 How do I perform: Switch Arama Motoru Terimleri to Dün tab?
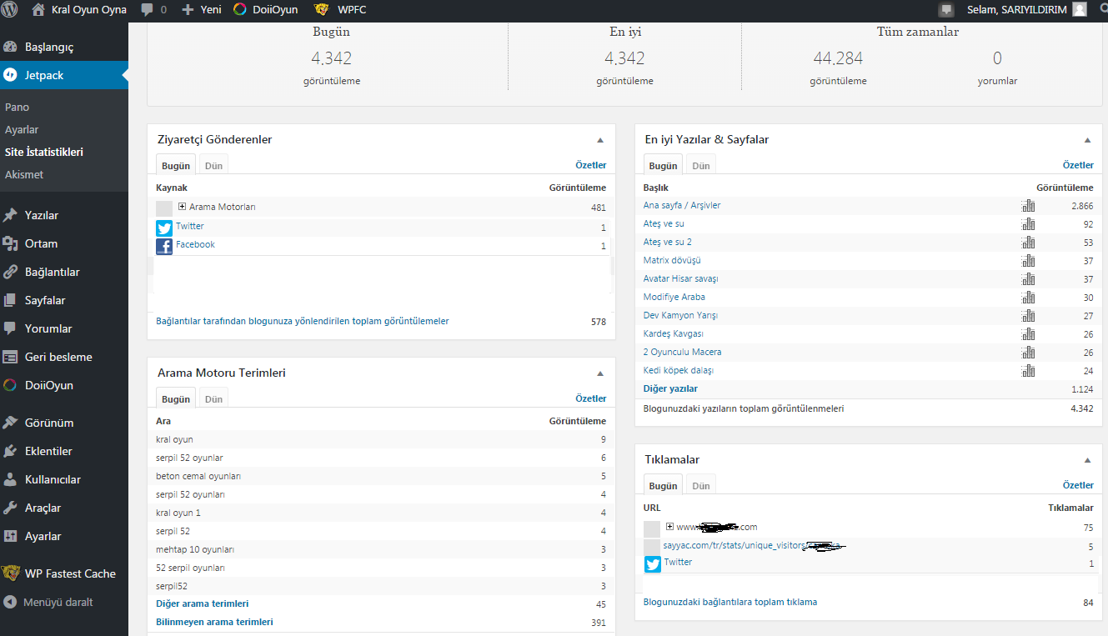point(213,398)
